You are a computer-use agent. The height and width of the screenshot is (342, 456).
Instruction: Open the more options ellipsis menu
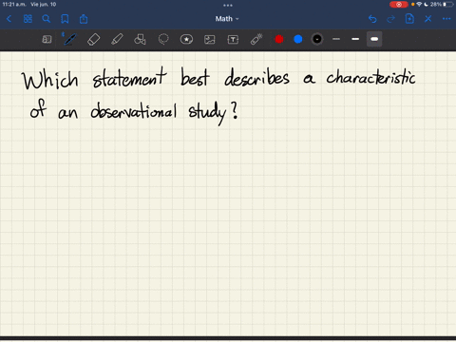click(446, 19)
